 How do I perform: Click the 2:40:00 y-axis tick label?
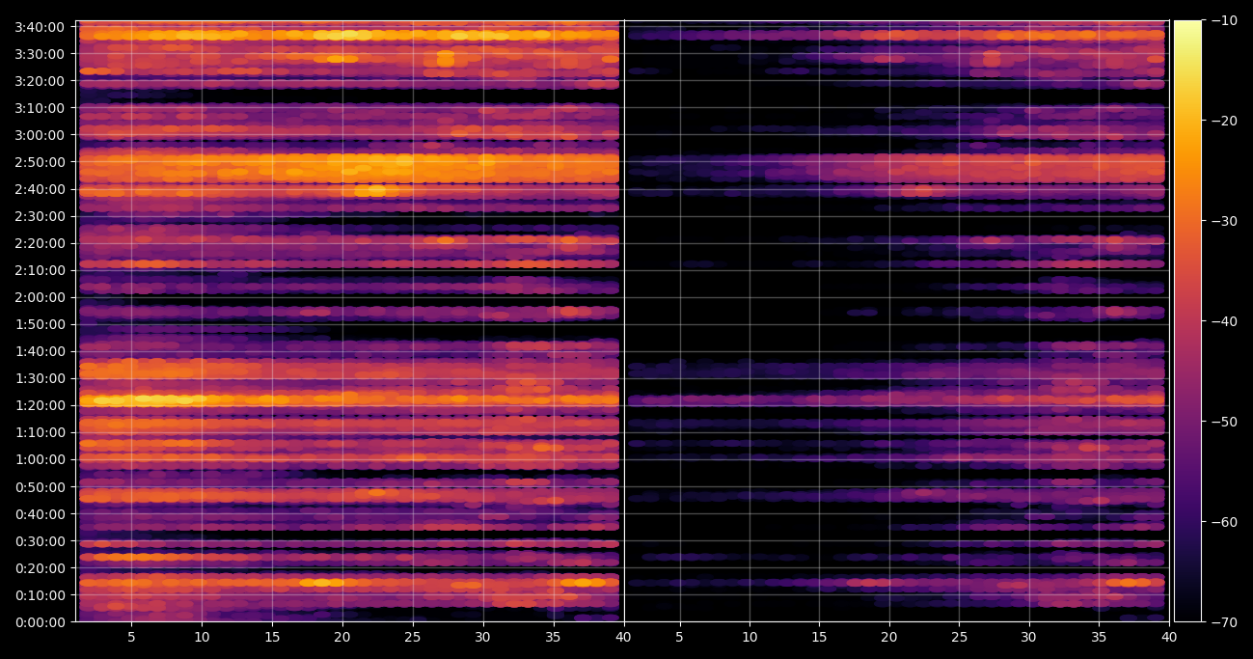coord(40,188)
